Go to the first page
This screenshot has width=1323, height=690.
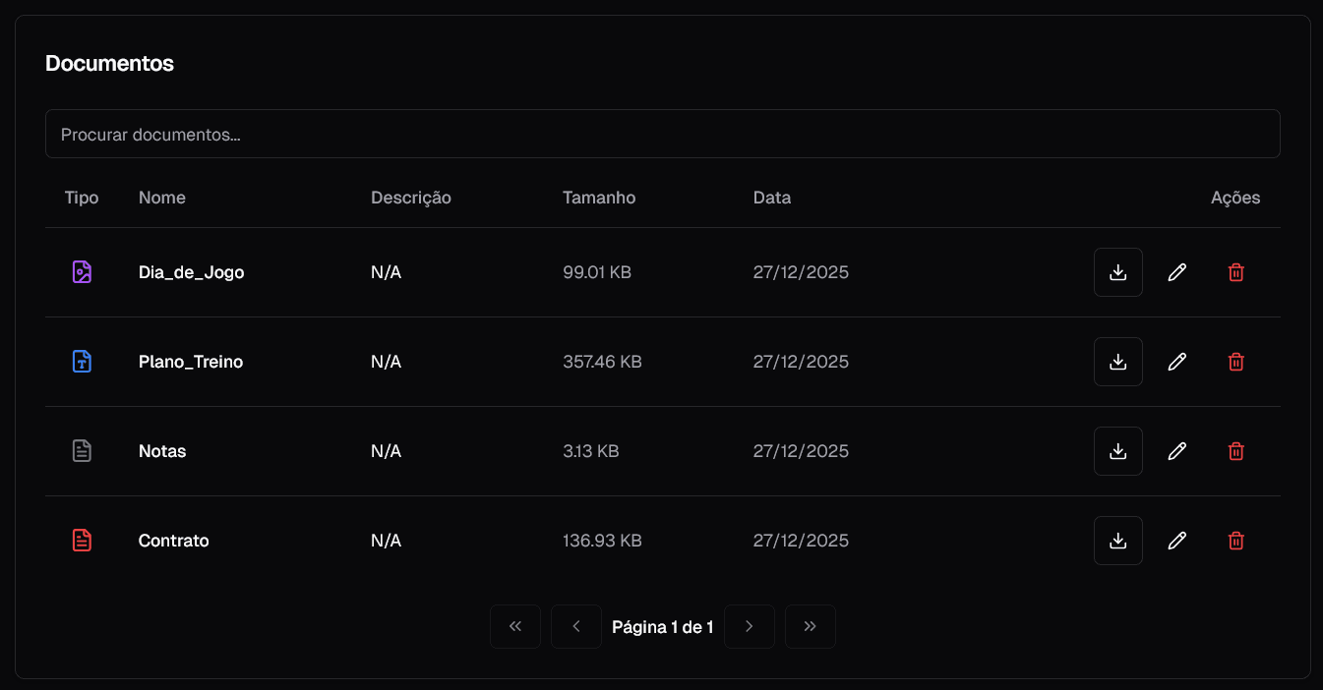(515, 627)
